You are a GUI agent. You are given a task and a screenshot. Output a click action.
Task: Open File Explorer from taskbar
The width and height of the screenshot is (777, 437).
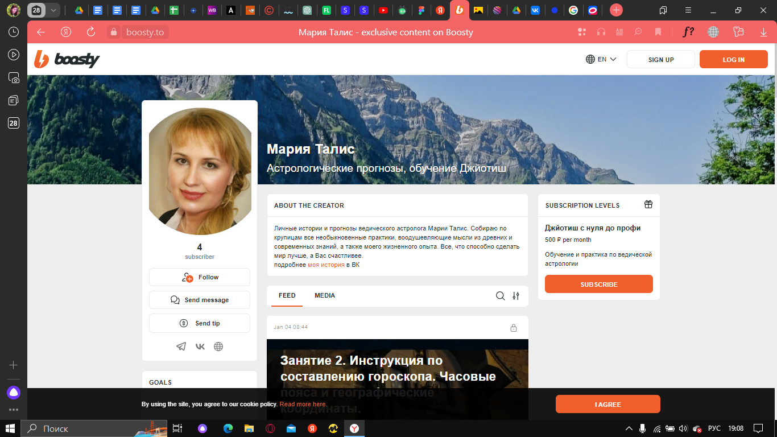point(249,428)
